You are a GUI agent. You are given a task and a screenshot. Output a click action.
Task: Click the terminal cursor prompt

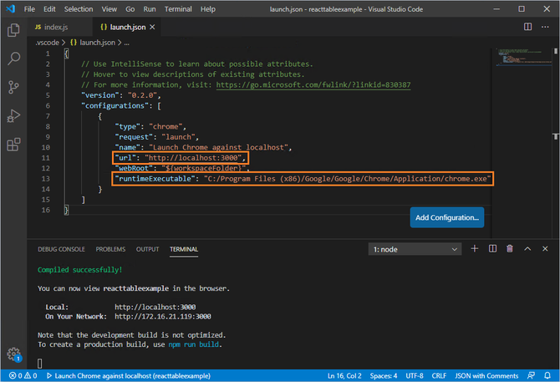pyautogui.click(x=39, y=364)
